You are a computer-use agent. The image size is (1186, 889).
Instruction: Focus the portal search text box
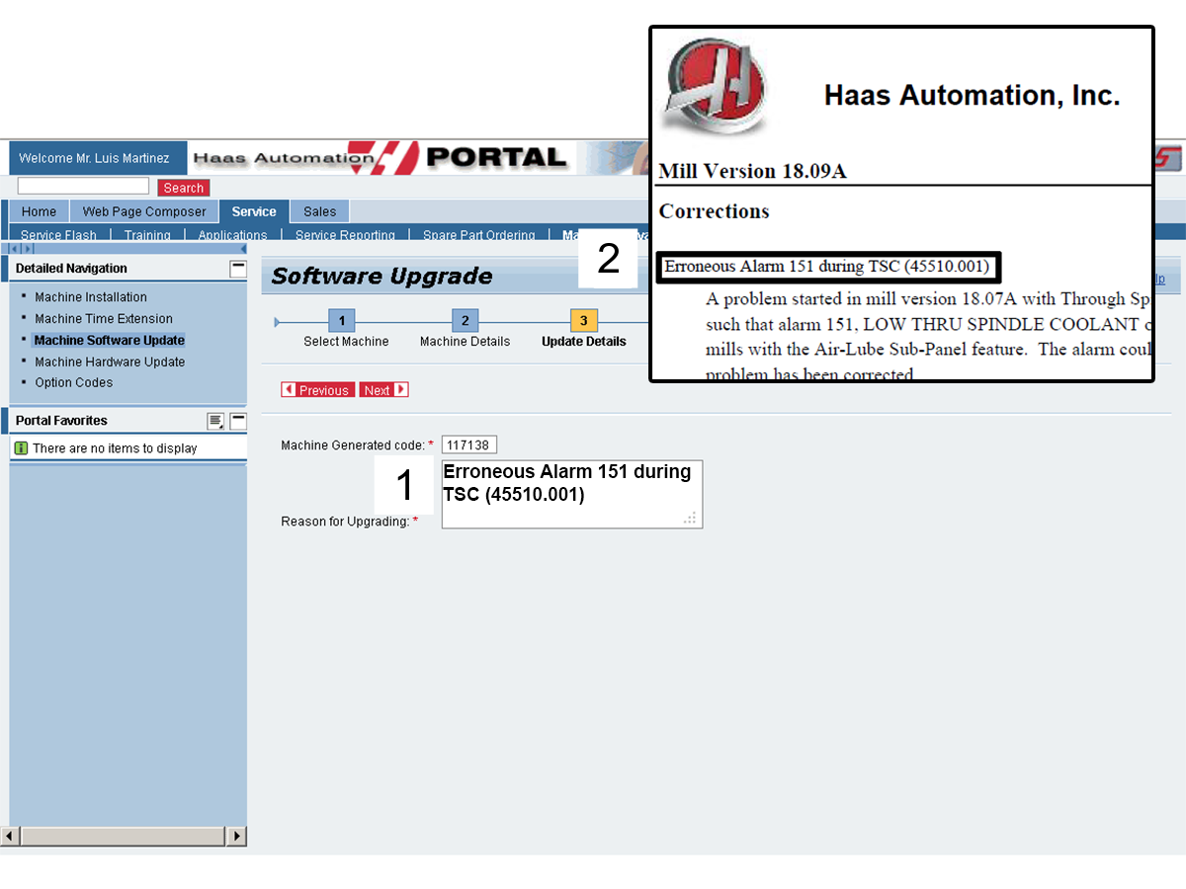[83, 187]
